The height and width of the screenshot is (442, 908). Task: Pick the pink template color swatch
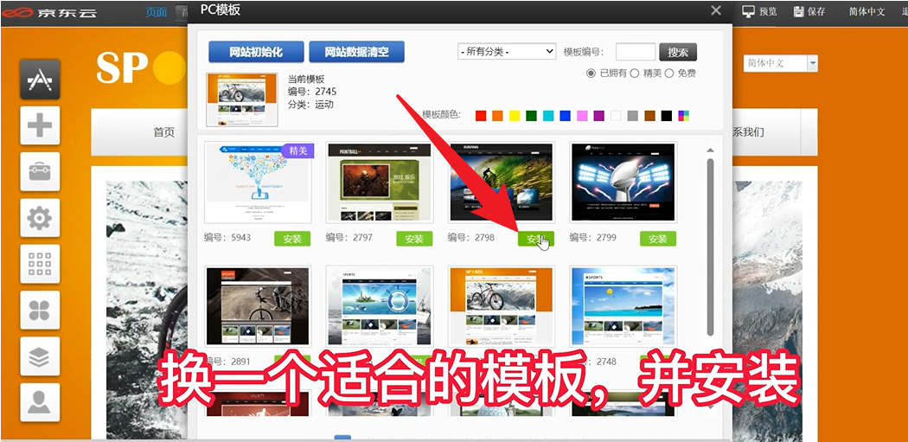(582, 116)
